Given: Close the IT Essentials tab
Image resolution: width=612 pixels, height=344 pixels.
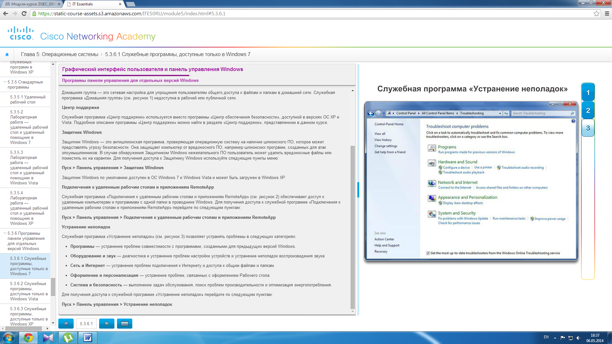Looking at the screenshot, I should point(120,4).
